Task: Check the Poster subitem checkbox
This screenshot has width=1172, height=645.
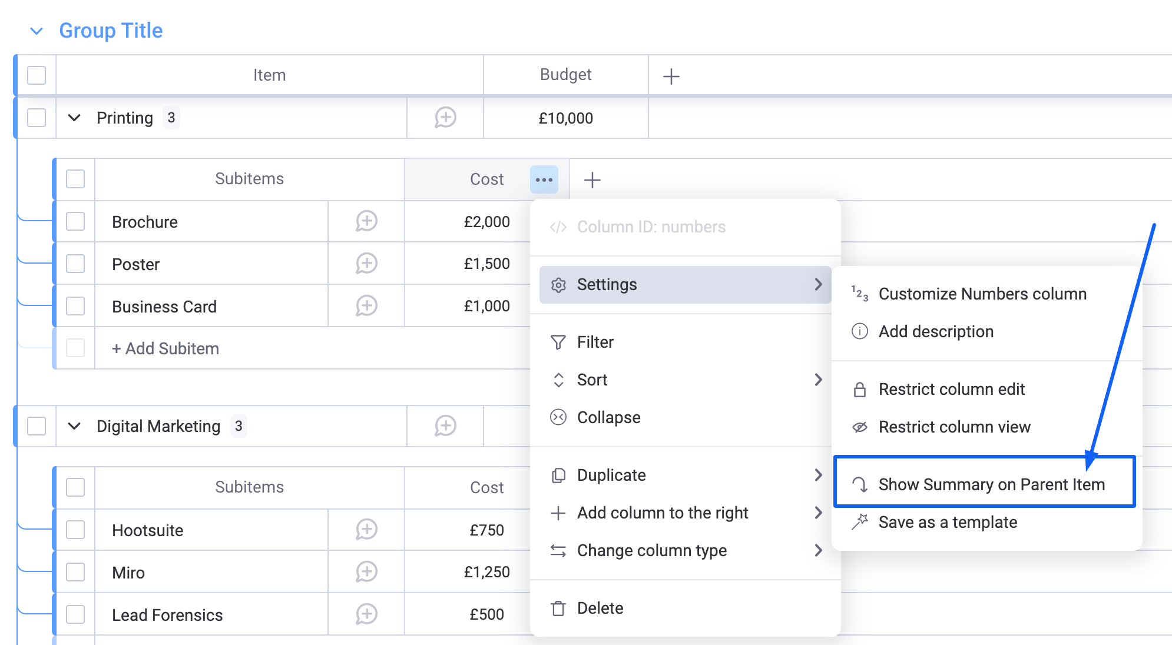Action: 75,264
